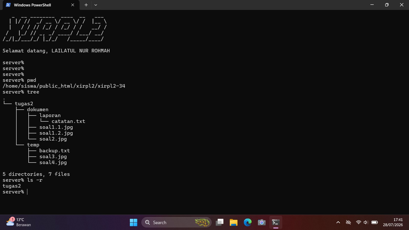Open the Camera app from taskbar
Screen dimensions: 409x230
pyautogui.click(x=262, y=222)
